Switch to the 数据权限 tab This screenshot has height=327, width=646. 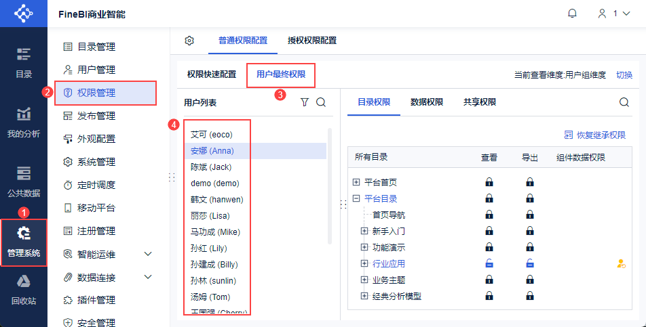click(426, 102)
